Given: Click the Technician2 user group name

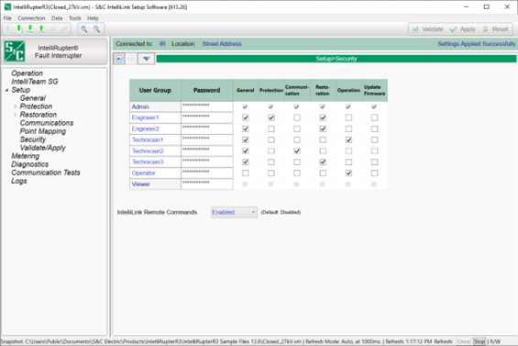Looking at the screenshot, I should pos(148,151).
